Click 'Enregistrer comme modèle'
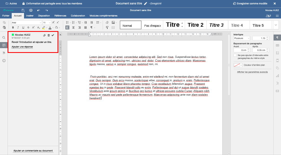 click(x=250, y=4)
